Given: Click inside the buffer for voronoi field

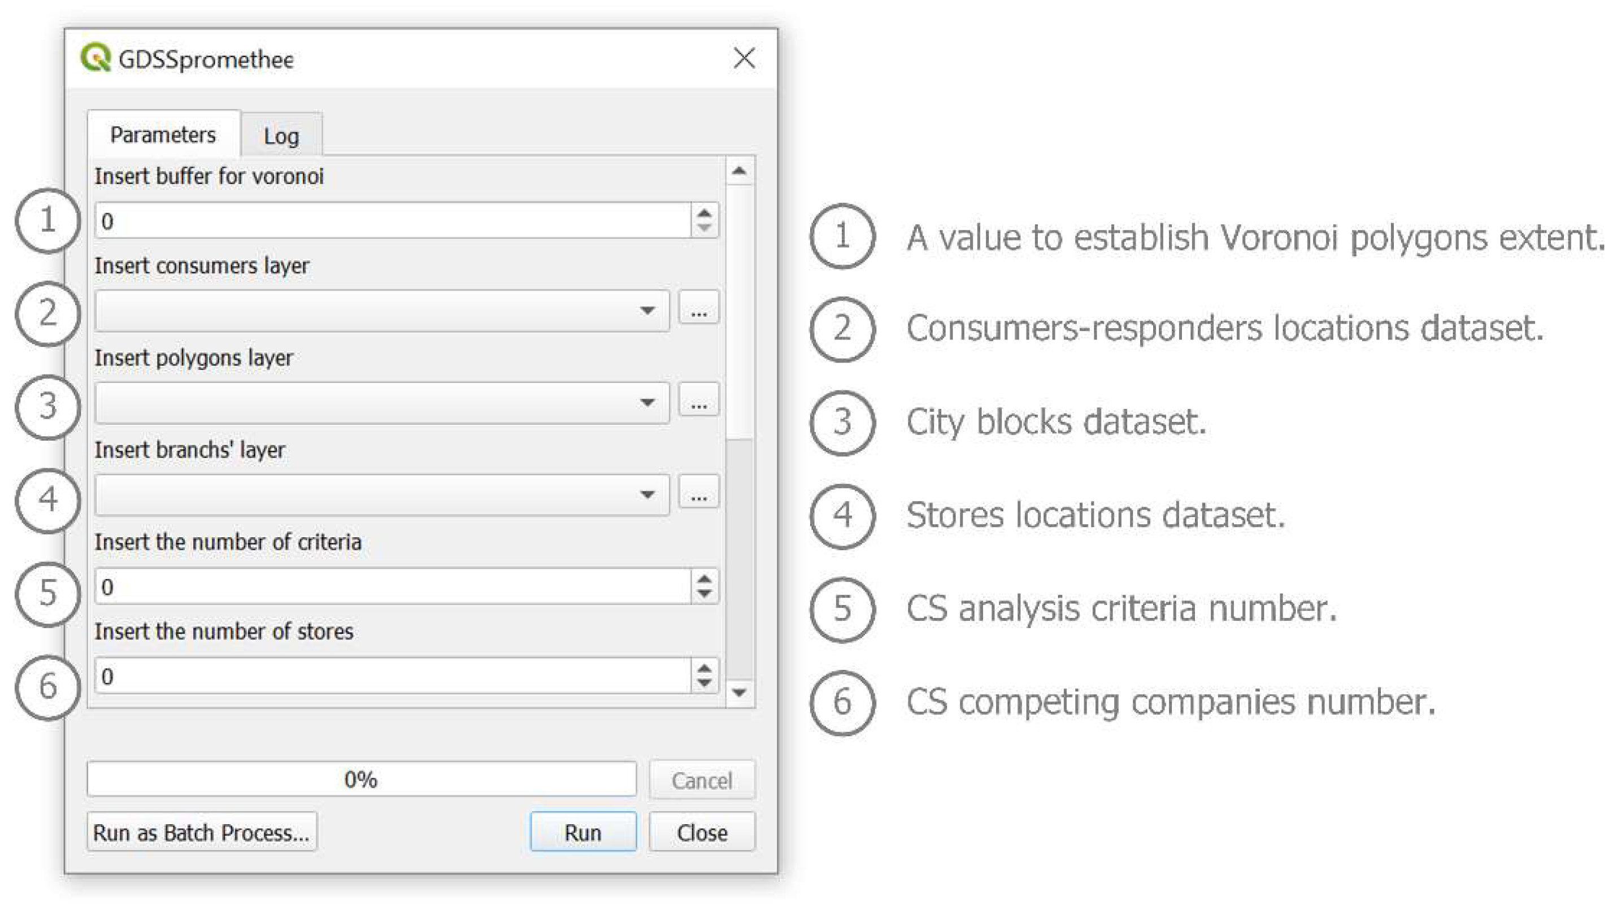Looking at the screenshot, I should (x=392, y=220).
